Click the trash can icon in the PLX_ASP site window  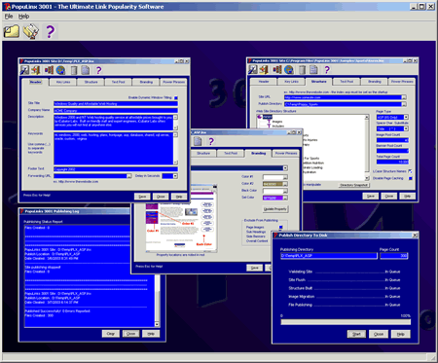coord(74,70)
